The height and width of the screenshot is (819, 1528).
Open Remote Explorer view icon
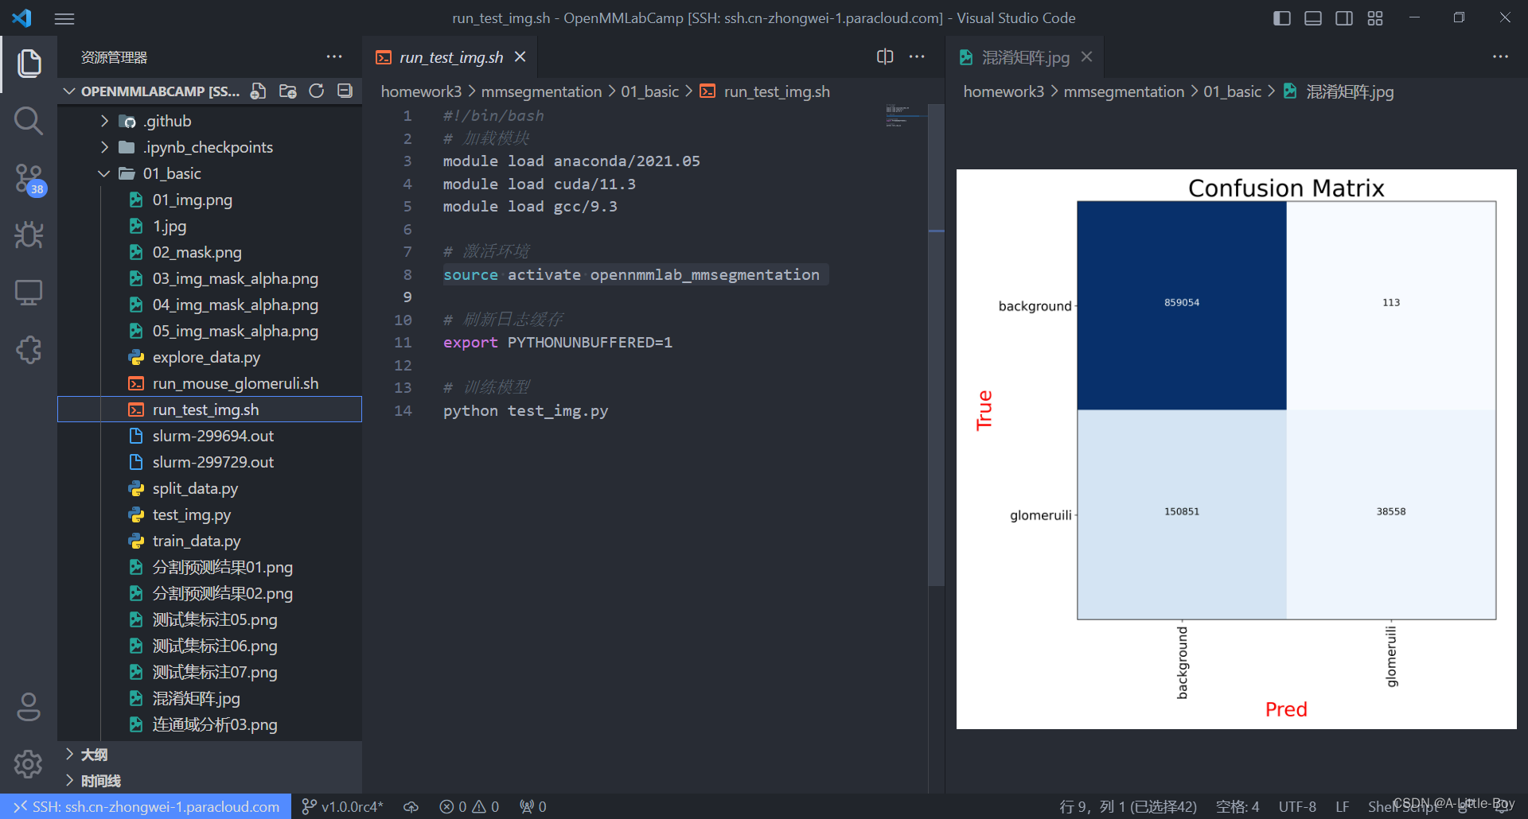[x=29, y=293]
